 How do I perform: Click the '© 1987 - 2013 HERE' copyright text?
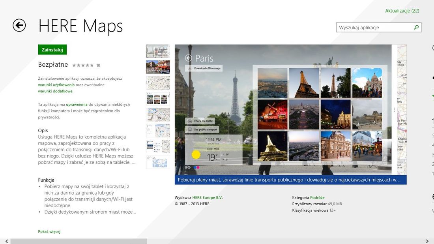[x=192, y=204]
